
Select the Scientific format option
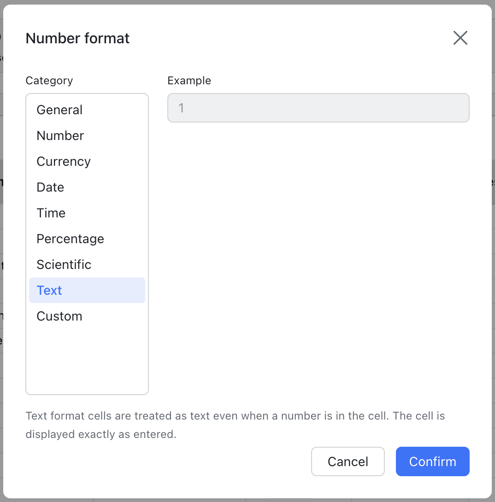pyautogui.click(x=64, y=264)
